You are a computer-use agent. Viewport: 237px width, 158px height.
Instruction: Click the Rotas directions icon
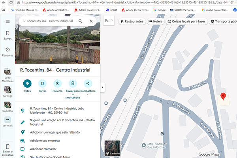[27, 83]
